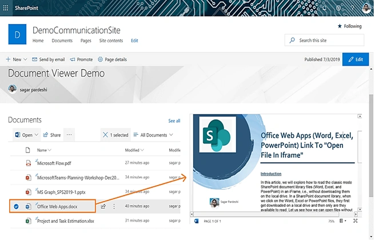This screenshot has width=375, height=240.
Task: Click the search magnifier icon
Action: coord(292,40)
